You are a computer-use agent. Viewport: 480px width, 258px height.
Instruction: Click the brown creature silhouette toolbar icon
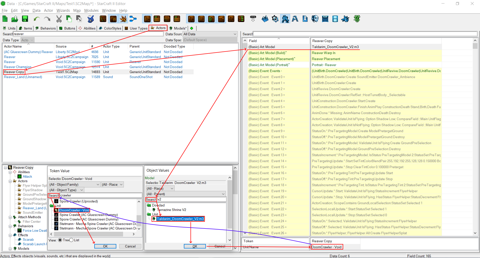point(113,19)
